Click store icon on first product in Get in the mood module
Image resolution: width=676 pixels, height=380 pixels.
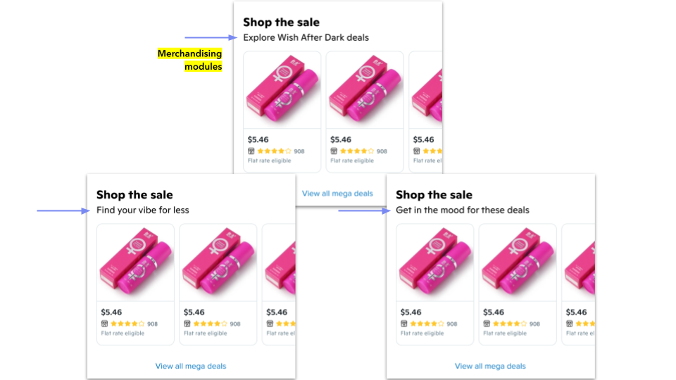pos(404,324)
